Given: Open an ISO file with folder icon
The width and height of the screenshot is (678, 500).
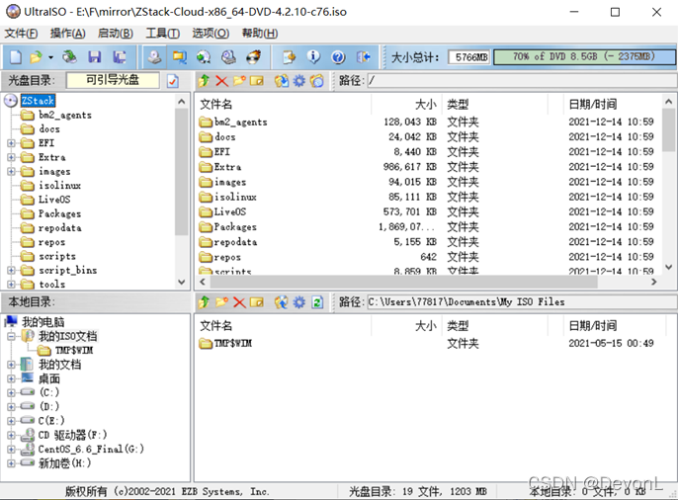Looking at the screenshot, I should click(x=36, y=56).
